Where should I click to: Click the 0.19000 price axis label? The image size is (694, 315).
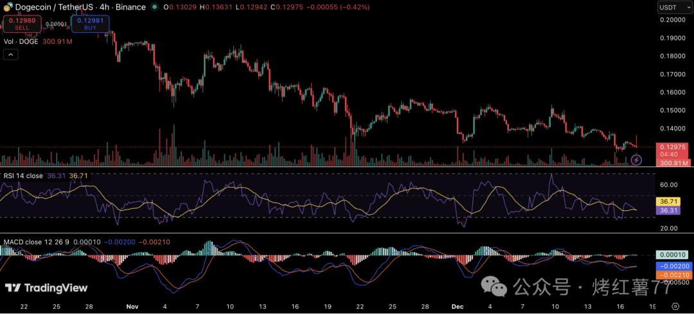[673, 38]
